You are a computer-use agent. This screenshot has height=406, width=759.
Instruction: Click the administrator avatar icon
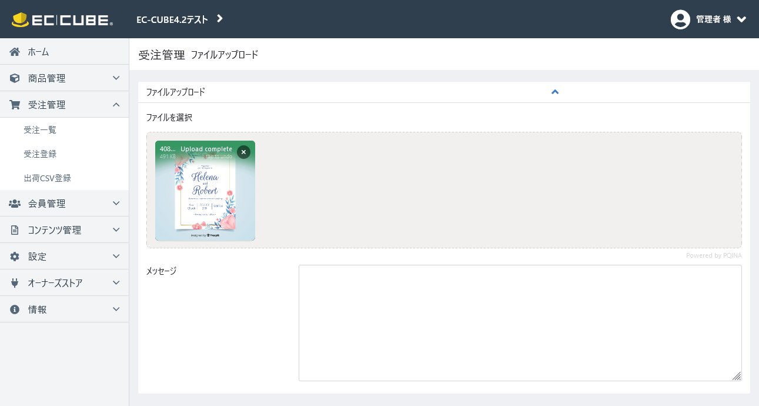(680, 19)
